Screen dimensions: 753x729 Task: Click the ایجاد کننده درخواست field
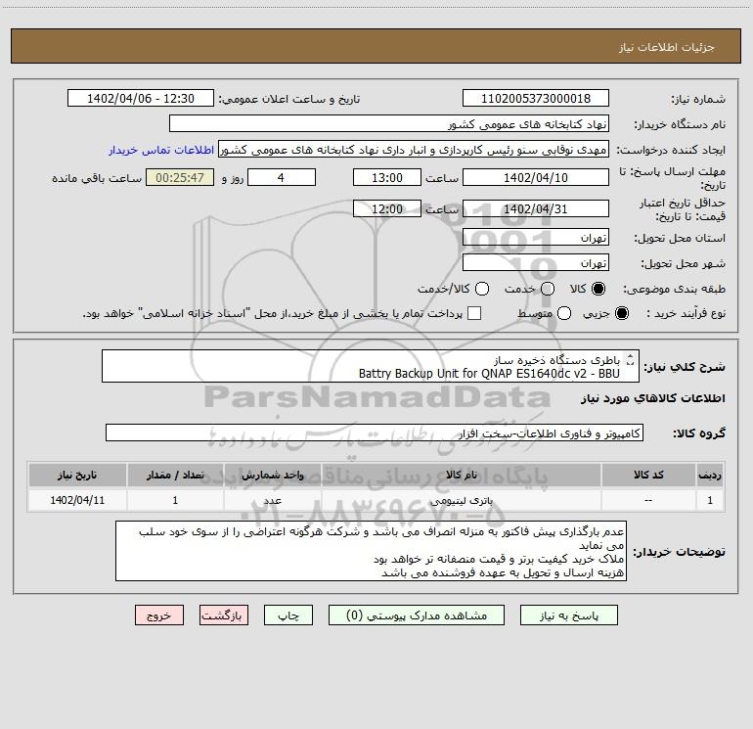coord(414,150)
